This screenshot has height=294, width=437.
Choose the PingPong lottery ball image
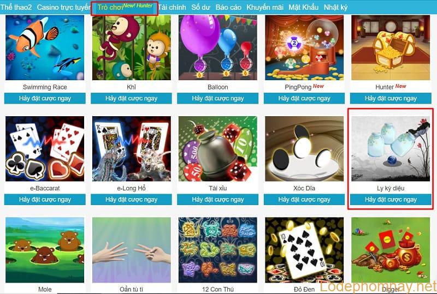coord(304,47)
